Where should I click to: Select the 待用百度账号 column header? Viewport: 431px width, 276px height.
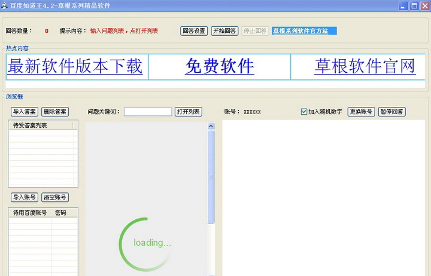coord(30,213)
